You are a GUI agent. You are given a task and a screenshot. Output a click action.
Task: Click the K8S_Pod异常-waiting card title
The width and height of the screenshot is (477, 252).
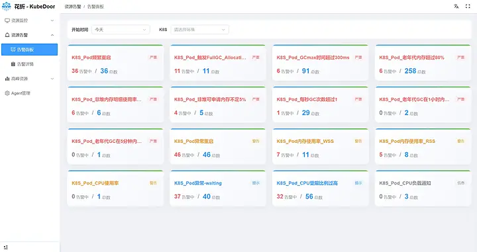pyautogui.click(x=198, y=183)
